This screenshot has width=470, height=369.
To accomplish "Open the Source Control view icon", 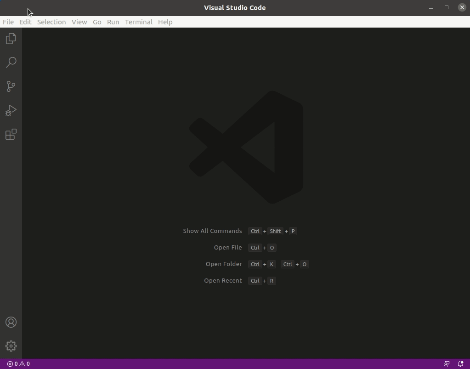I will pyautogui.click(x=11, y=86).
